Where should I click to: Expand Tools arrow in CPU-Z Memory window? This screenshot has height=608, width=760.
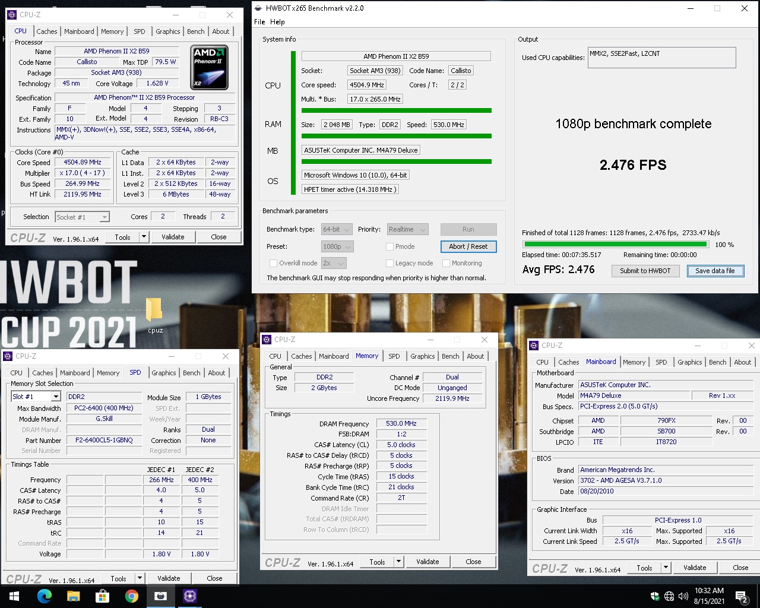tap(398, 562)
